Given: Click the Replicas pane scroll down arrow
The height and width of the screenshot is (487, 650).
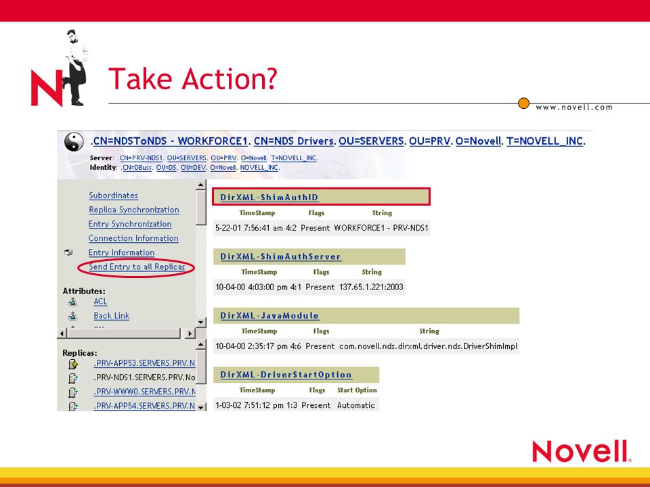Looking at the screenshot, I should pyautogui.click(x=200, y=407).
